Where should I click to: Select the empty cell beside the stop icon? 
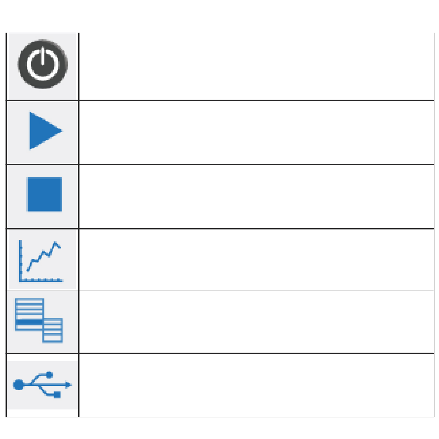(256, 197)
